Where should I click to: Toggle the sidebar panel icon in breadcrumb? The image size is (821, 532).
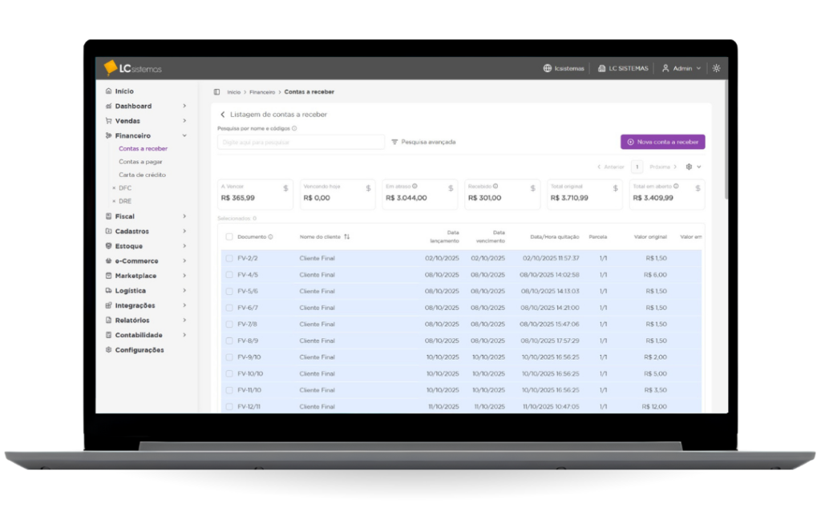(216, 92)
